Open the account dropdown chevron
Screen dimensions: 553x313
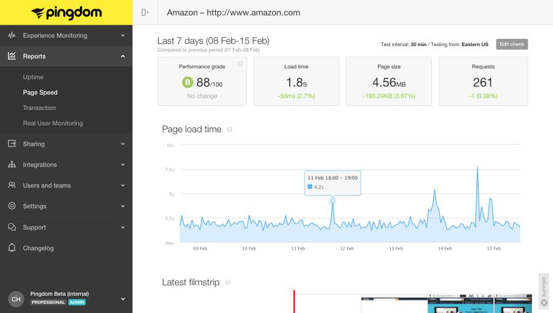(x=123, y=299)
